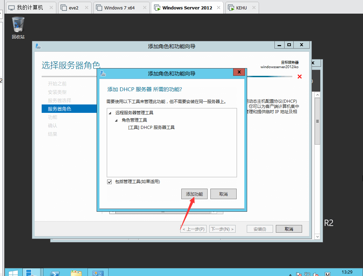Open File Explorer from the taskbar
Screen dimensions: 363x276
coord(76,273)
